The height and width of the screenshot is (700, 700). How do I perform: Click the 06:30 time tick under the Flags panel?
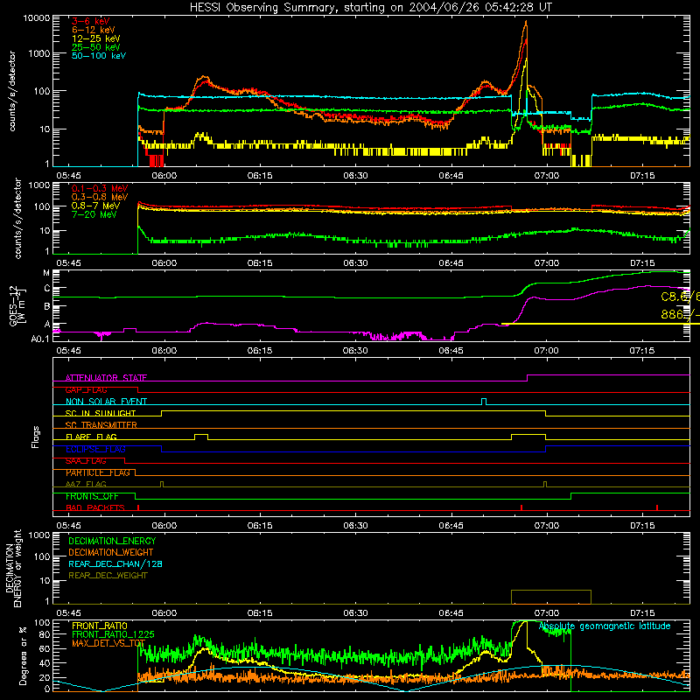pyautogui.click(x=355, y=526)
